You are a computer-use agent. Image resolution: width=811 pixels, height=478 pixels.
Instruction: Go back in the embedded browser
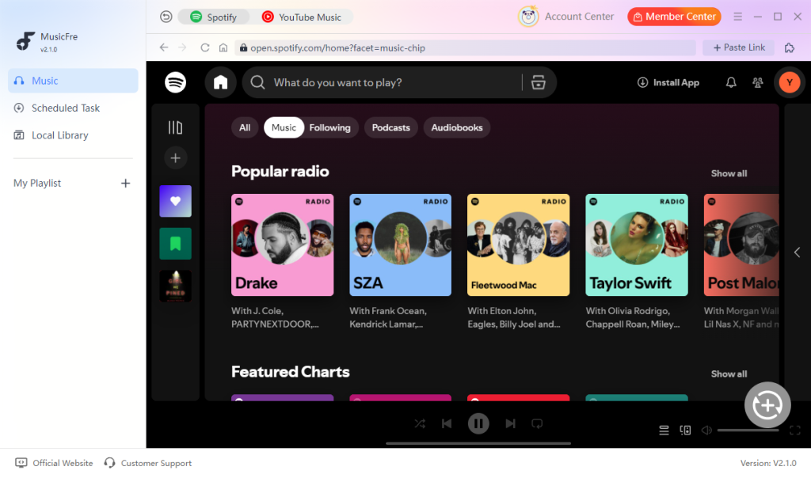164,47
